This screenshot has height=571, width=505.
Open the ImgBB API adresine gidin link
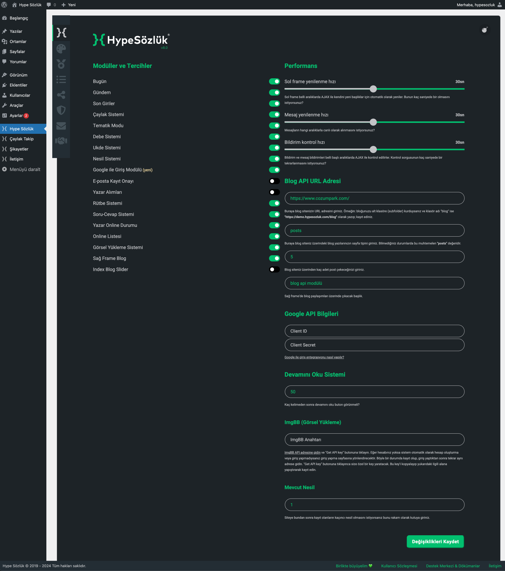pos(302,453)
